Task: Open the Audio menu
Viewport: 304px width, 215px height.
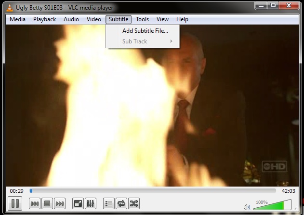Action: pyautogui.click(x=71, y=19)
